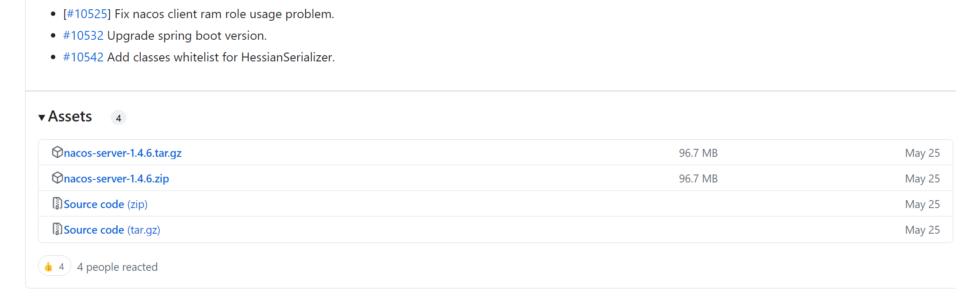The image size is (956, 292).
Task: Download nacos-server-1.4.6.zip
Action: point(116,179)
